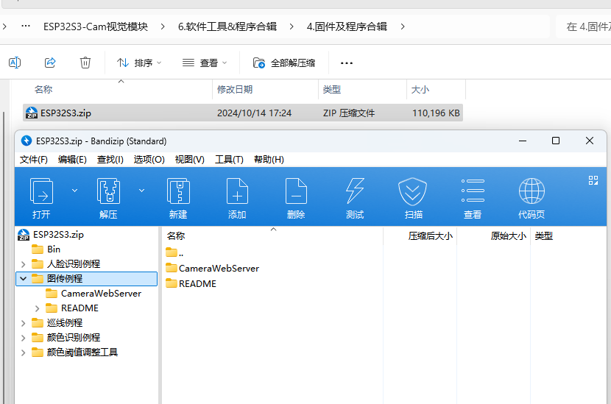Sort Bandizip list by 类型 column
Viewport: 611px width, 404px height.
coord(543,236)
